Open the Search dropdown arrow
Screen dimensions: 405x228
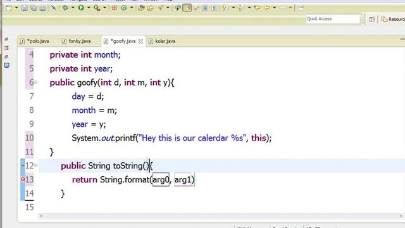click(x=168, y=8)
